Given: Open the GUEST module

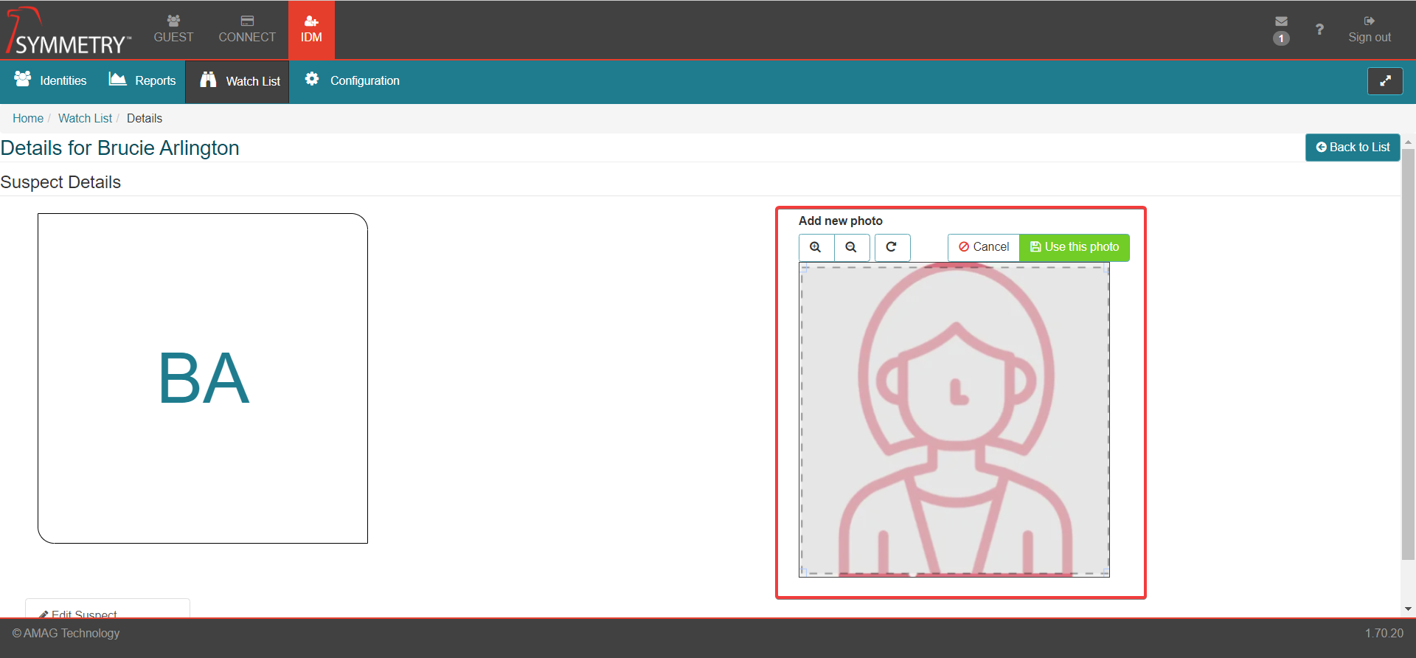Looking at the screenshot, I should pos(173,30).
